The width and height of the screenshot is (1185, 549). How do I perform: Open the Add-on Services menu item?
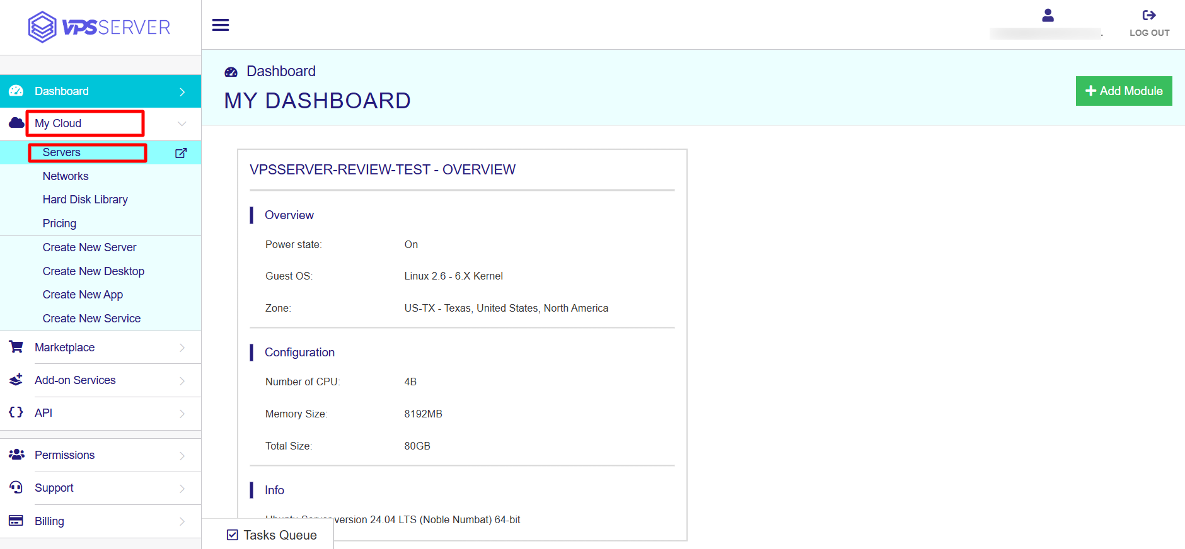click(101, 380)
